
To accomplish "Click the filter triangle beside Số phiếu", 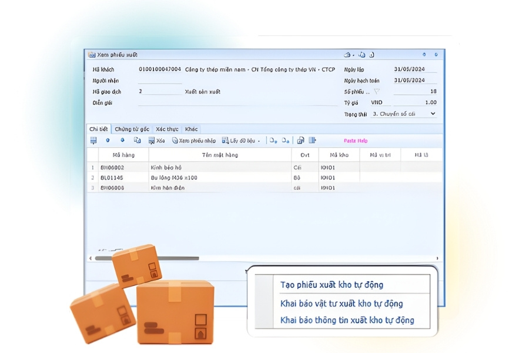I will tap(377, 91).
